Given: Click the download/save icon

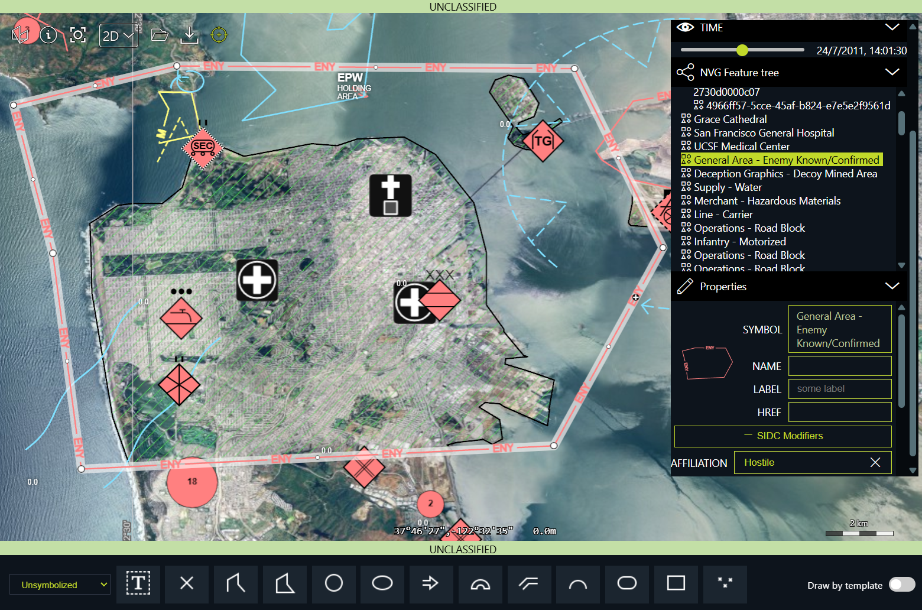Looking at the screenshot, I should (189, 35).
